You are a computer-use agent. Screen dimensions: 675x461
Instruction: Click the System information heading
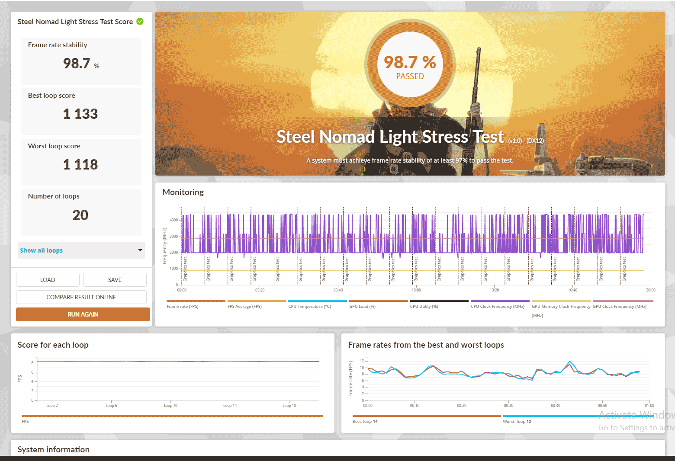[53, 450]
